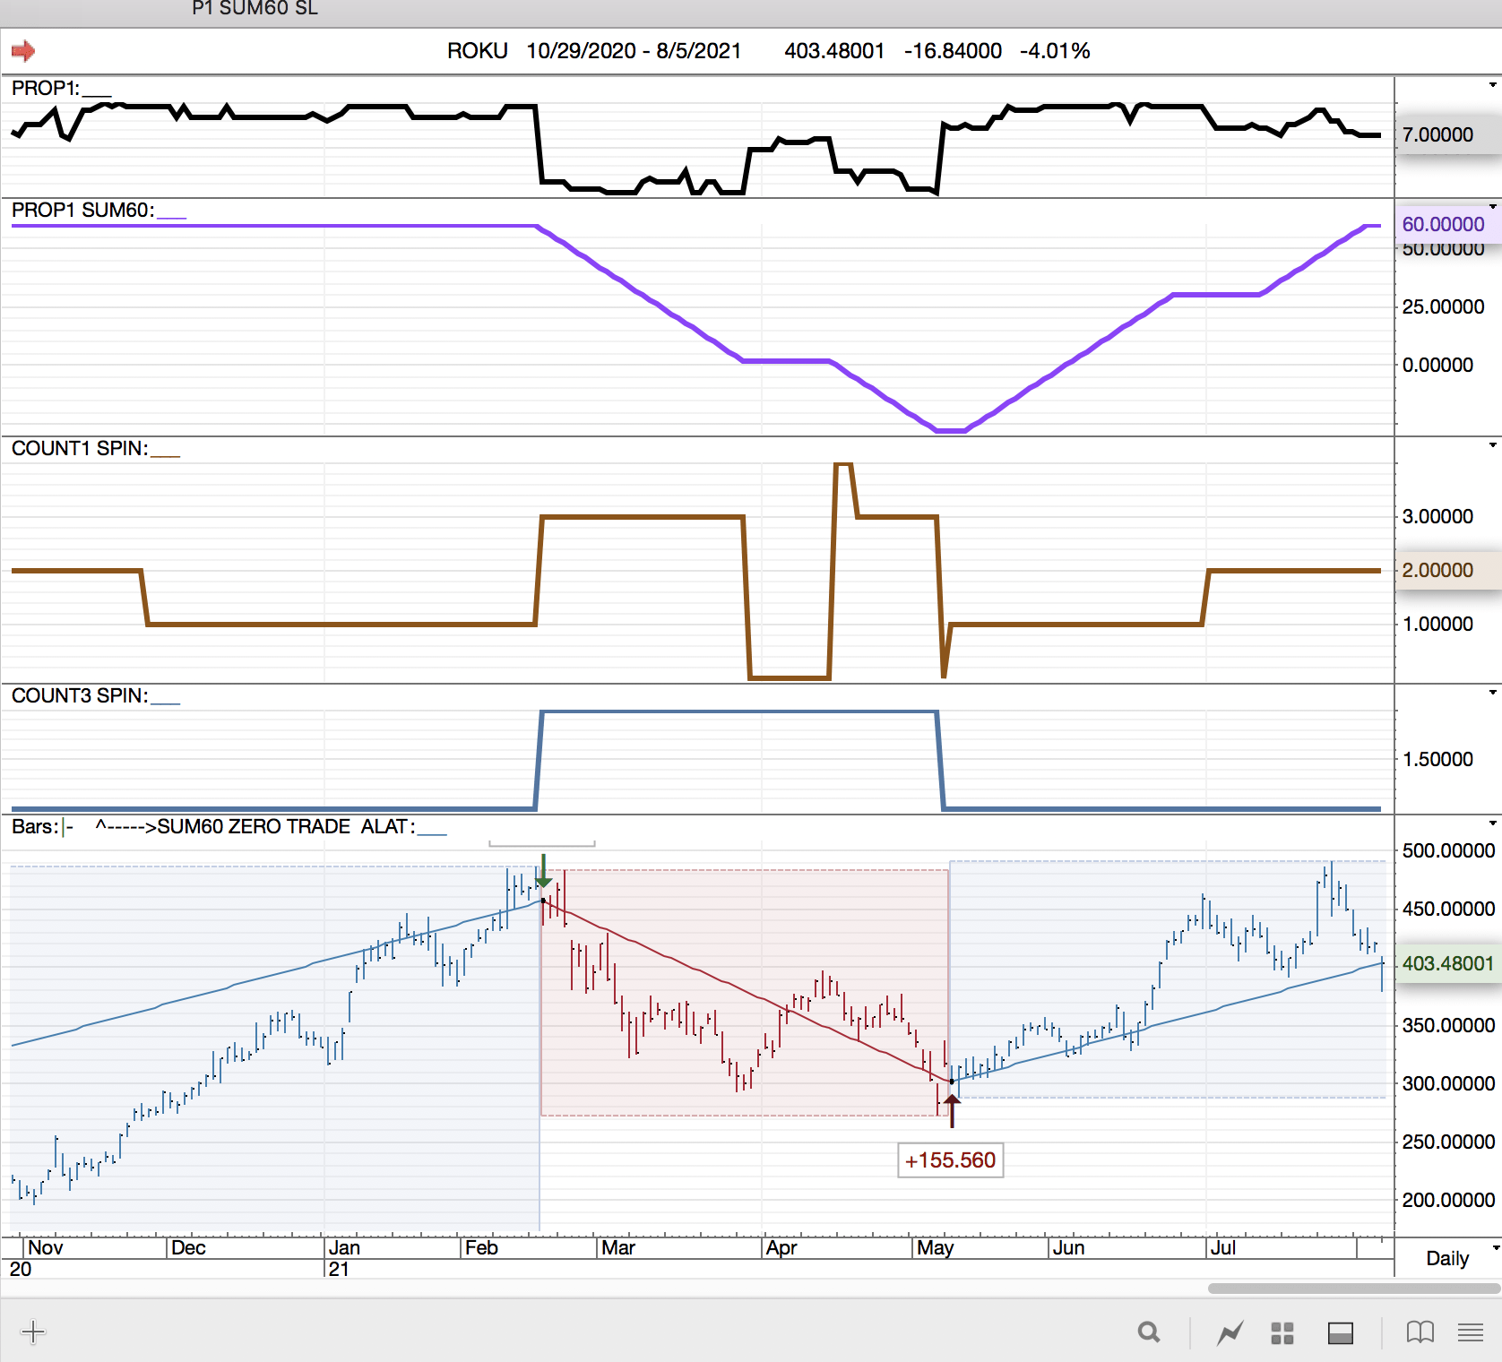
Task: Click the 250.00000 price axis label
Action: point(1448,1142)
